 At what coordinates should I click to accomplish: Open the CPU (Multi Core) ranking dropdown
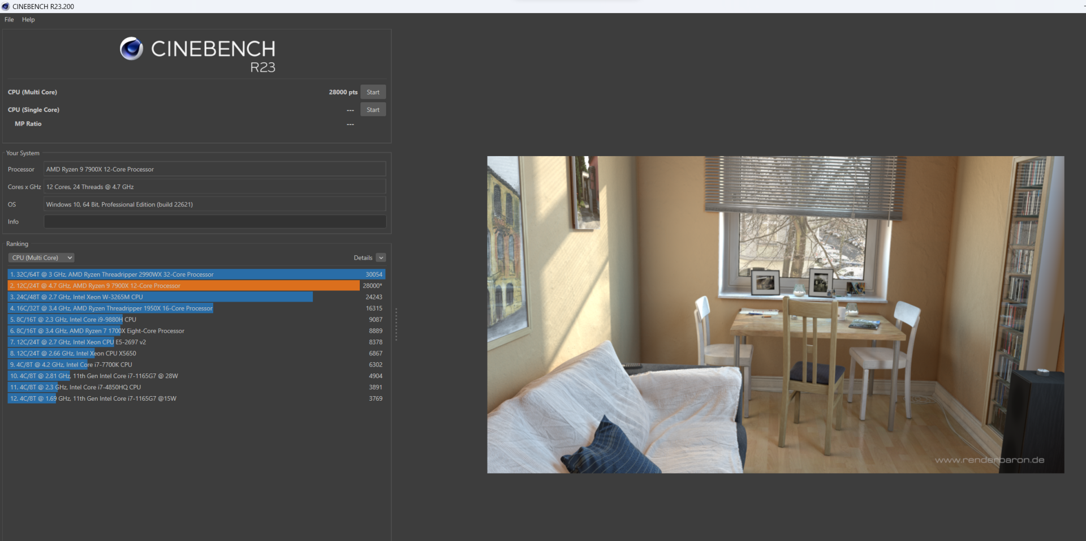pyautogui.click(x=41, y=257)
